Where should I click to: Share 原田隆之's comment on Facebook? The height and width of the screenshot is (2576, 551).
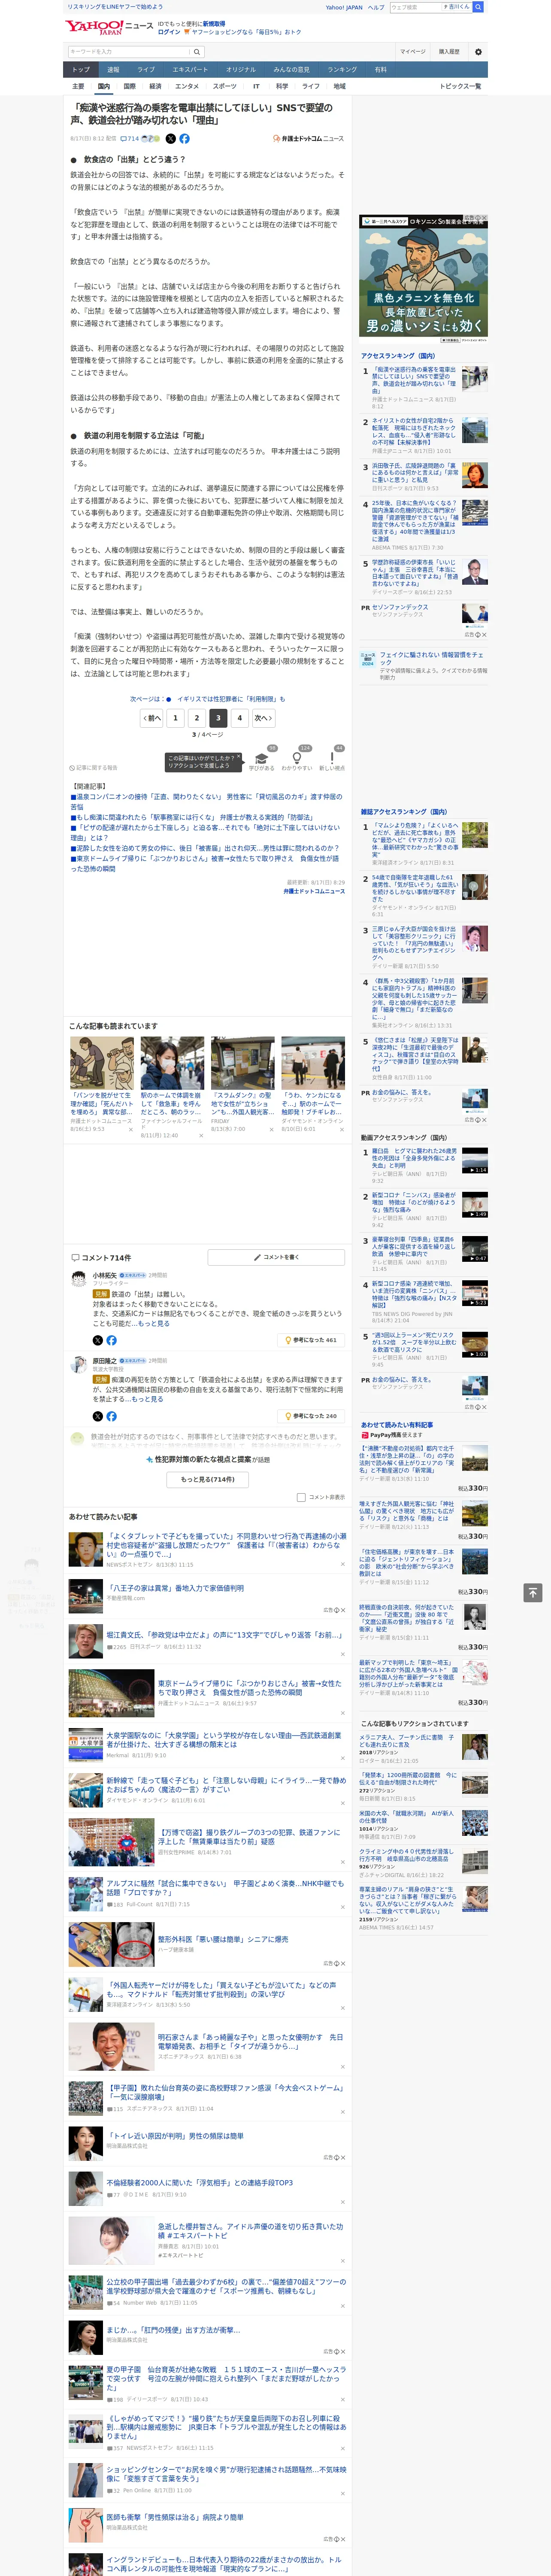(111, 1416)
